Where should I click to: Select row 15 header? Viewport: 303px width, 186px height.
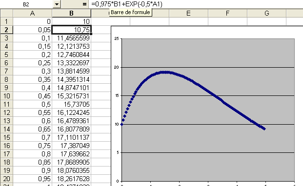[6, 137]
